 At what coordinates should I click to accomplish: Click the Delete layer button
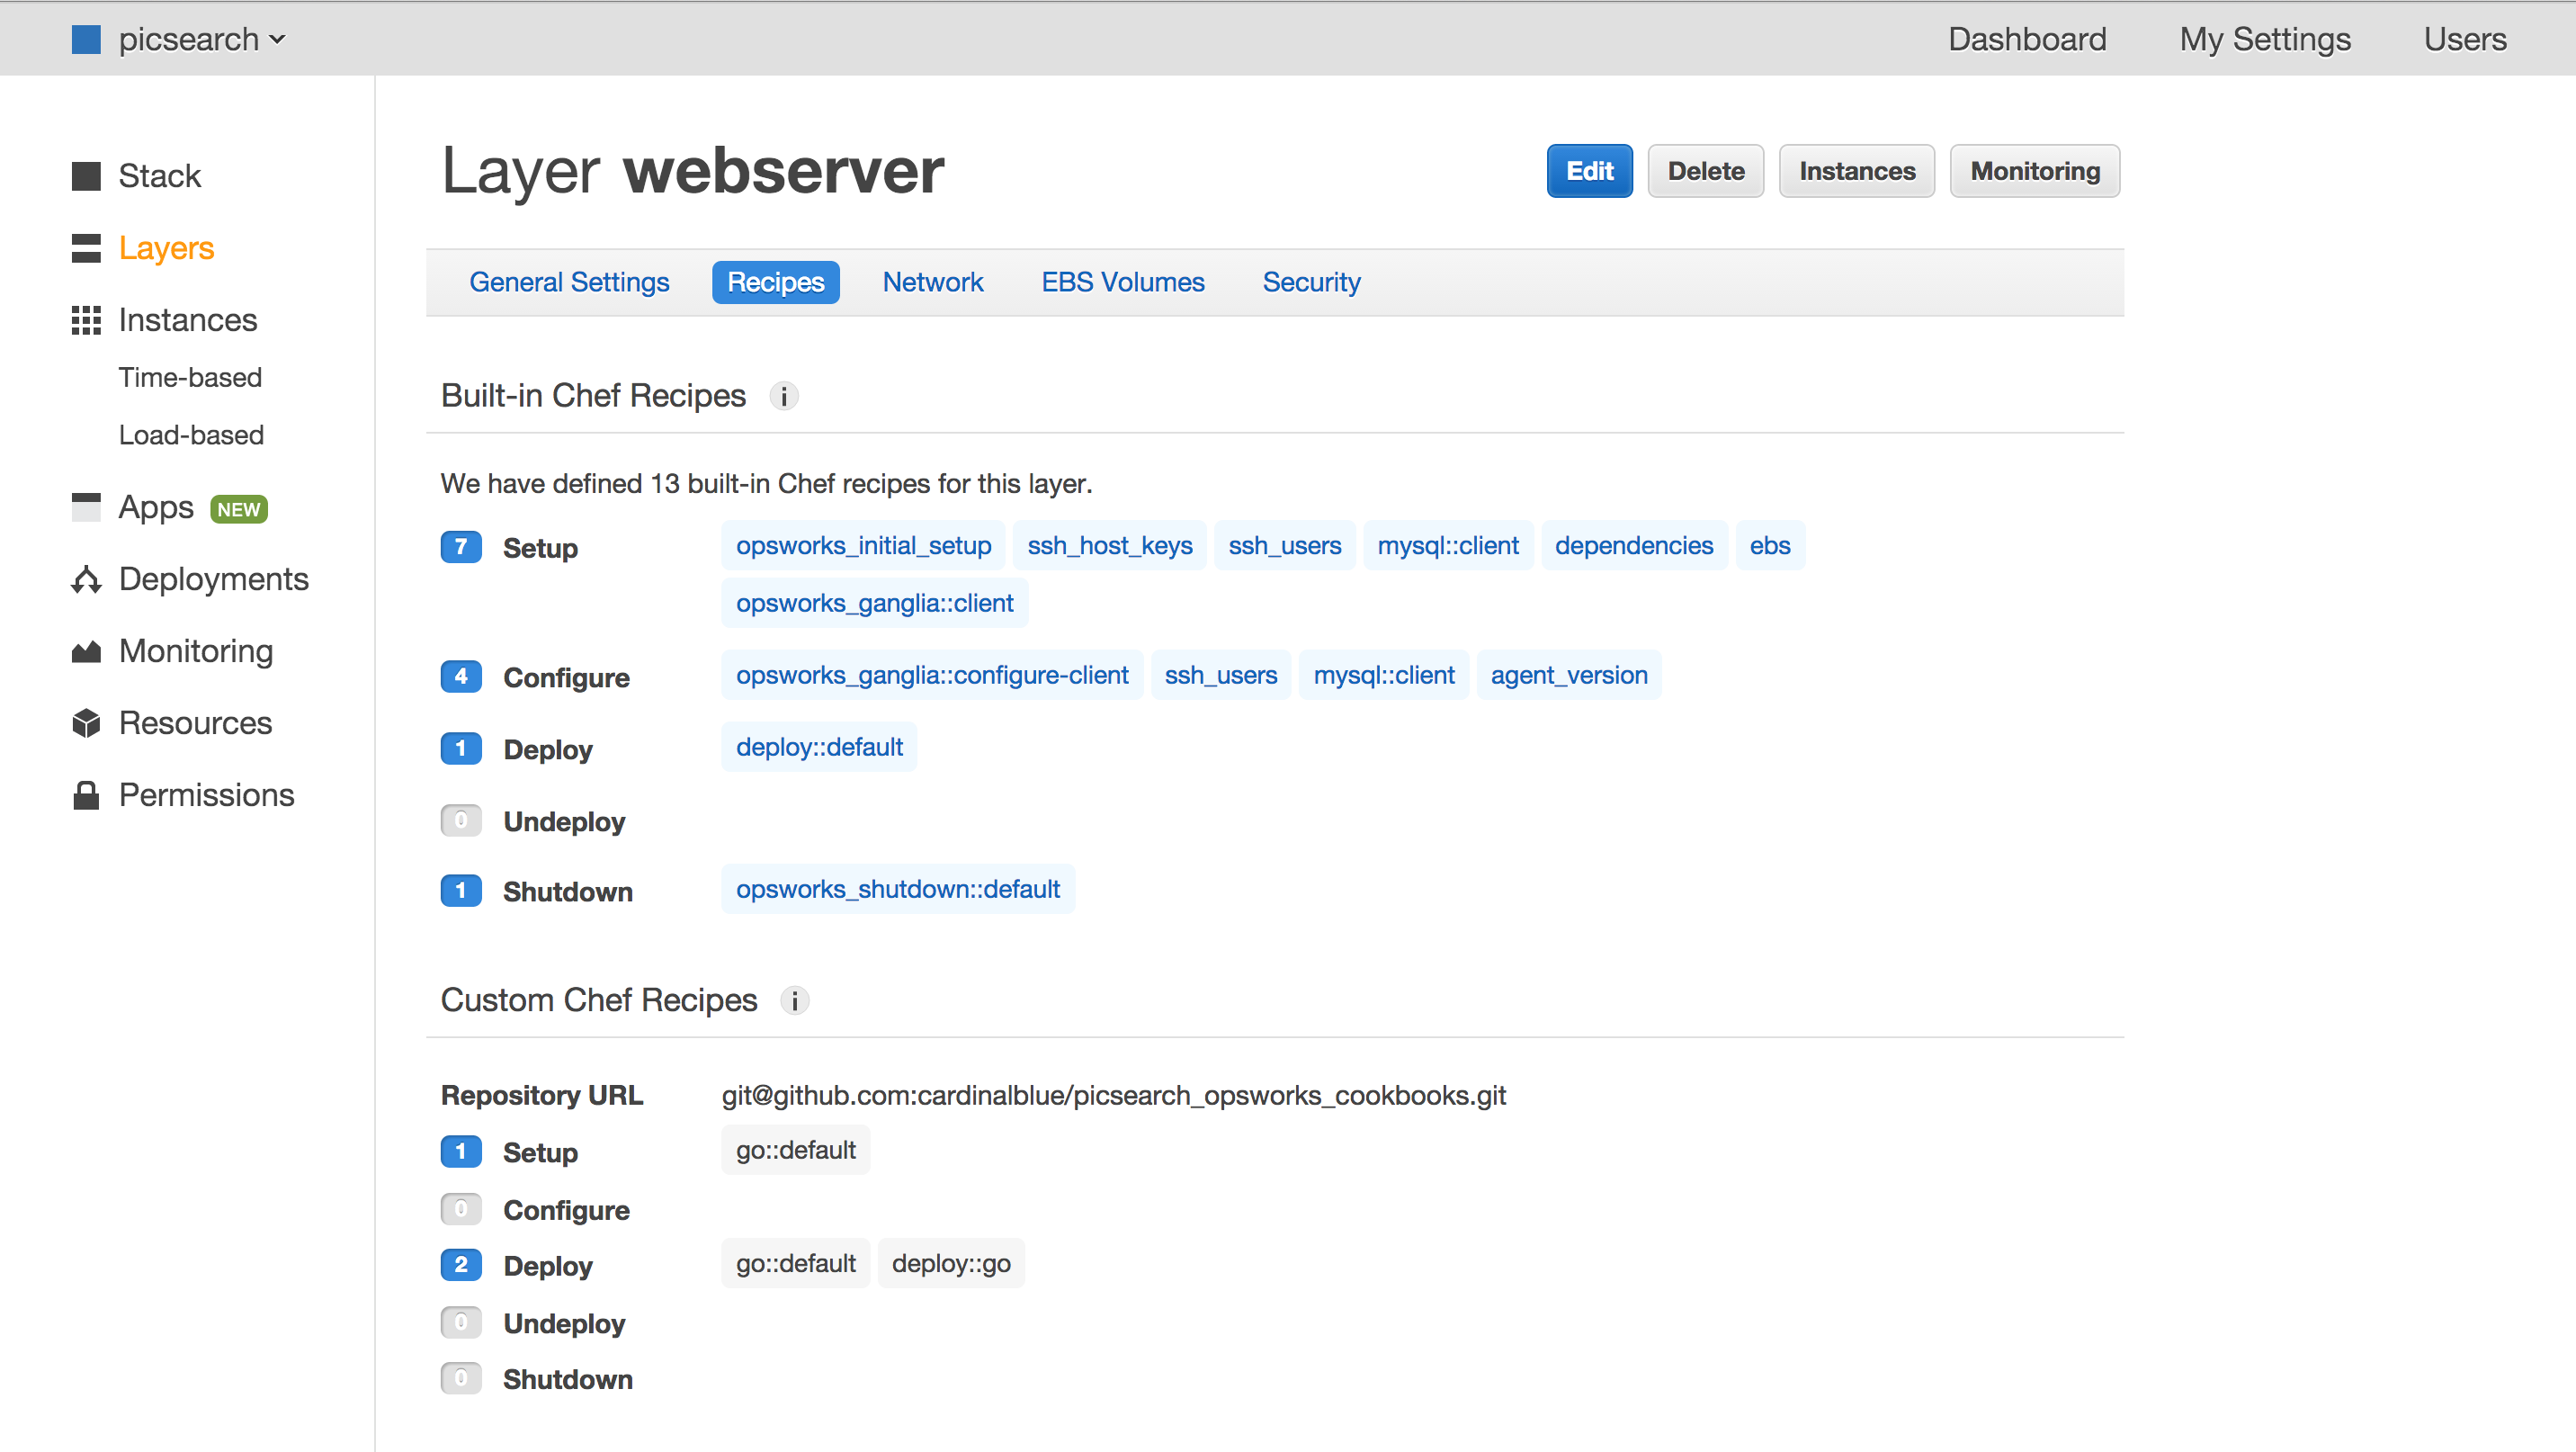(1705, 171)
